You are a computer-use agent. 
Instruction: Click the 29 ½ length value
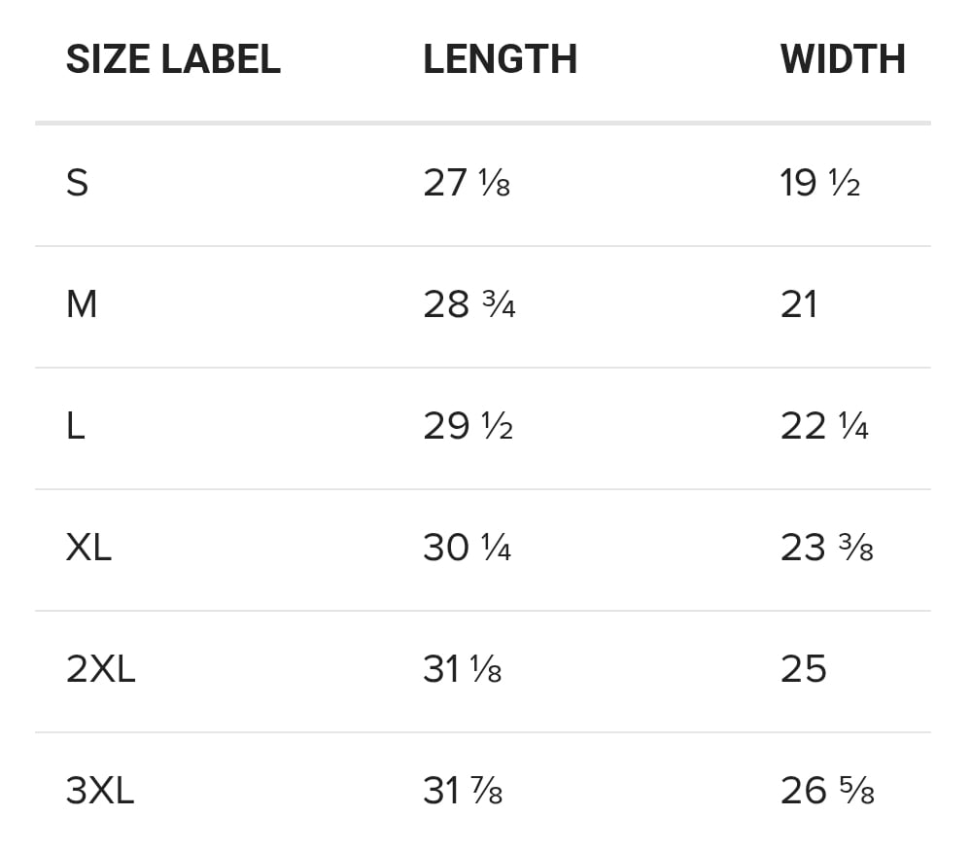tap(468, 426)
